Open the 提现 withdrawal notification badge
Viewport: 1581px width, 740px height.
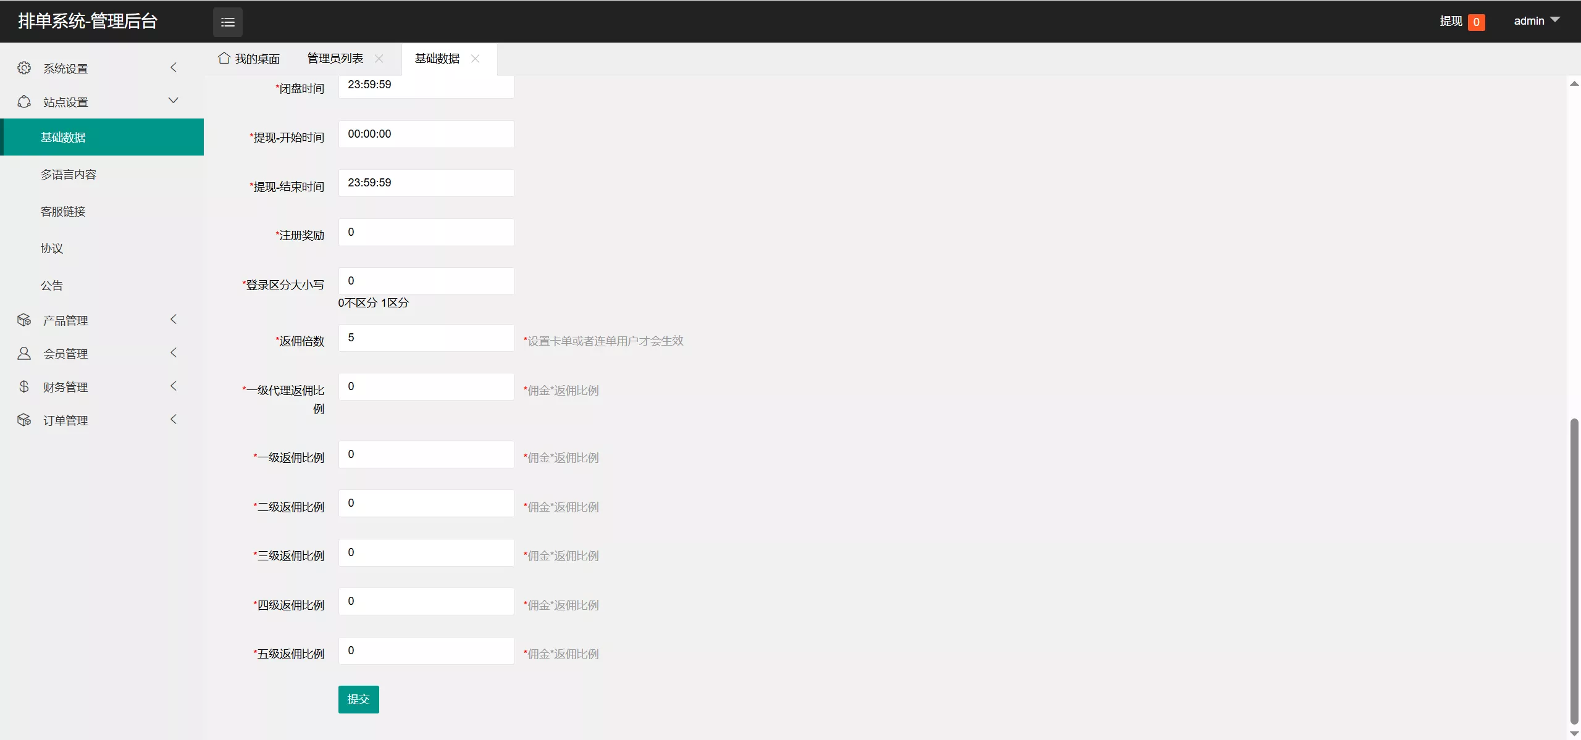pyautogui.click(x=1476, y=22)
